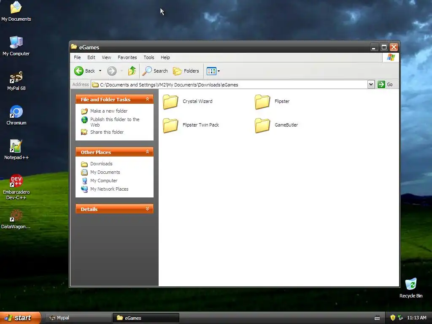The height and width of the screenshot is (324, 432).
Task: Select the Notepad++ desktop shortcut
Action: [16, 150]
